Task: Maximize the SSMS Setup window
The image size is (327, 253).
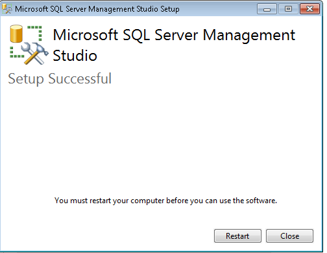Action: 288,9
